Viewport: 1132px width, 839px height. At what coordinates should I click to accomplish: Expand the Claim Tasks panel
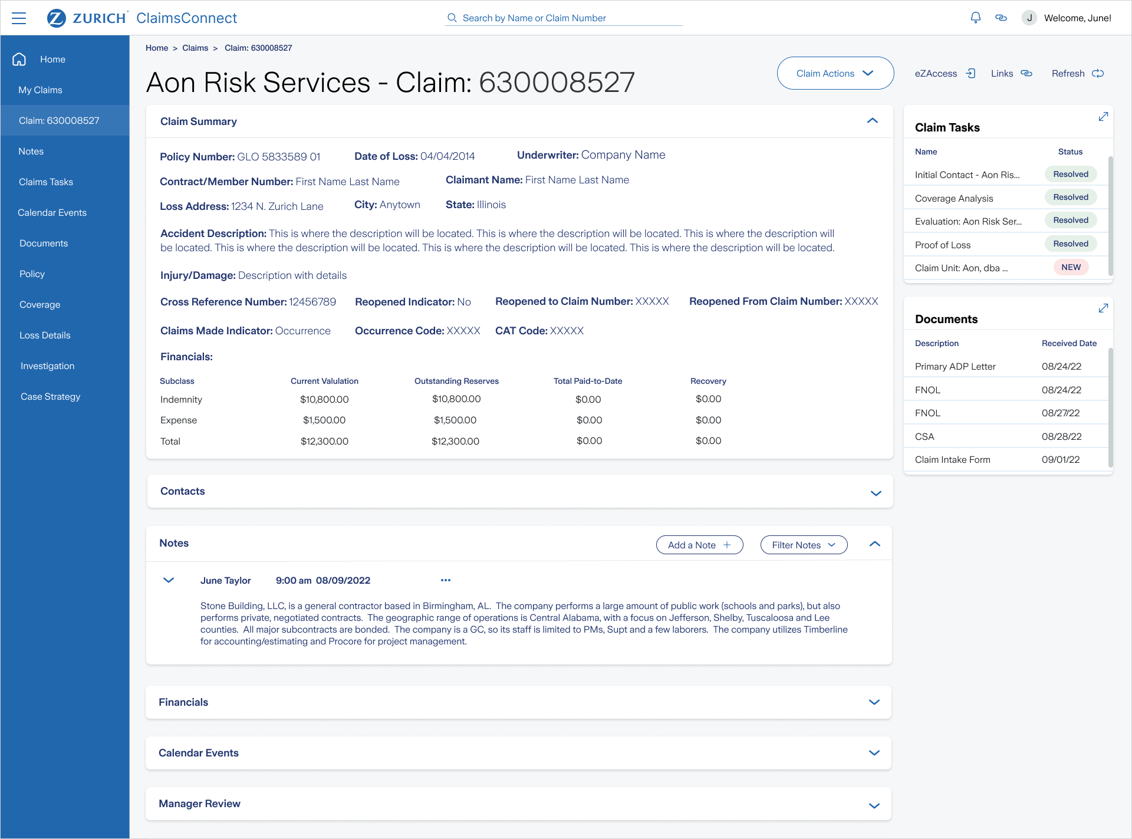point(1103,117)
